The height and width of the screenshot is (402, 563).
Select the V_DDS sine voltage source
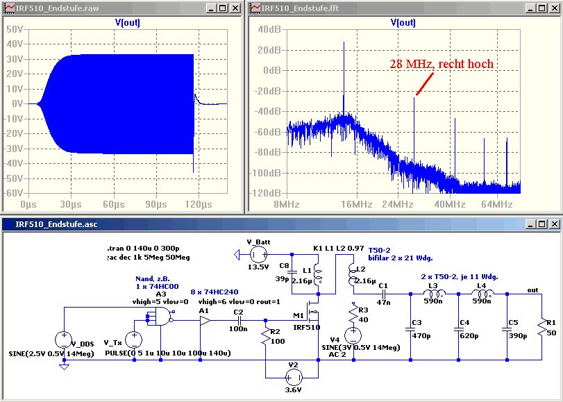tap(65, 340)
